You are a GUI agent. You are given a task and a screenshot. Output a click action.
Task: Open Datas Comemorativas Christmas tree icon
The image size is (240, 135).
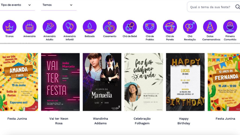tap(210, 27)
